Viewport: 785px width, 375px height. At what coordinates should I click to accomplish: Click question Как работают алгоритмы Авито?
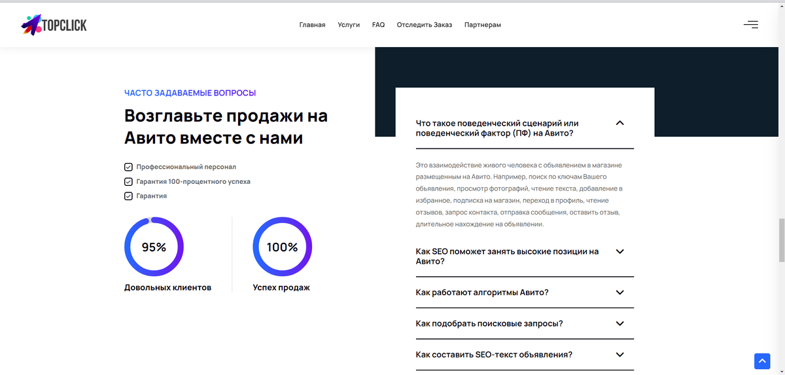click(482, 293)
